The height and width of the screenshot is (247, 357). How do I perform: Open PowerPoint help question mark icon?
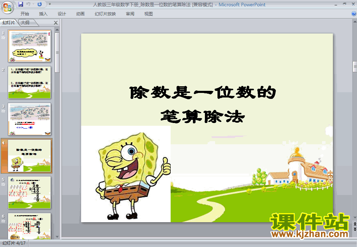354,14
